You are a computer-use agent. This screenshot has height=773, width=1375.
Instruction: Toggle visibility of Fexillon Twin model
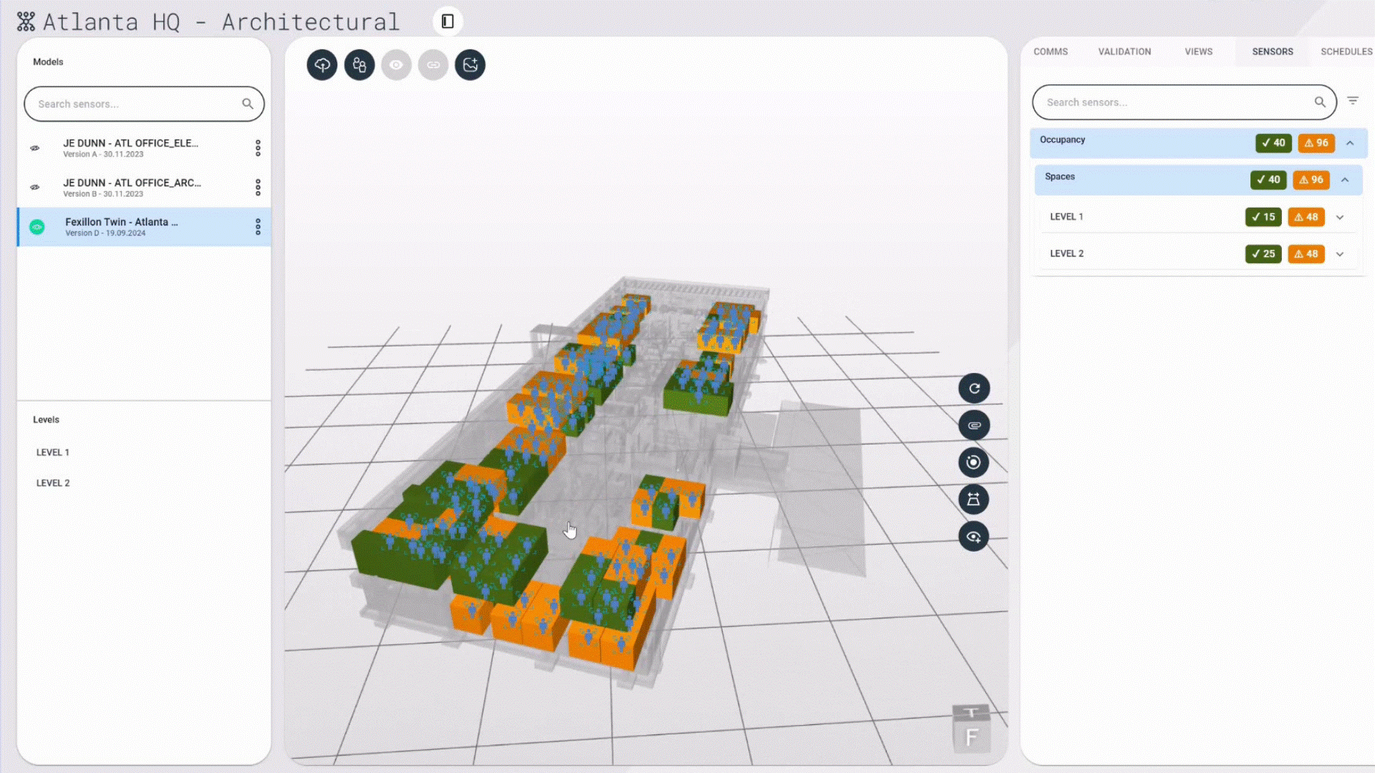coord(37,227)
